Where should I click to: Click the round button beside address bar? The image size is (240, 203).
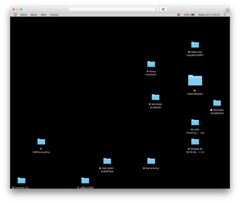tap(163, 9)
